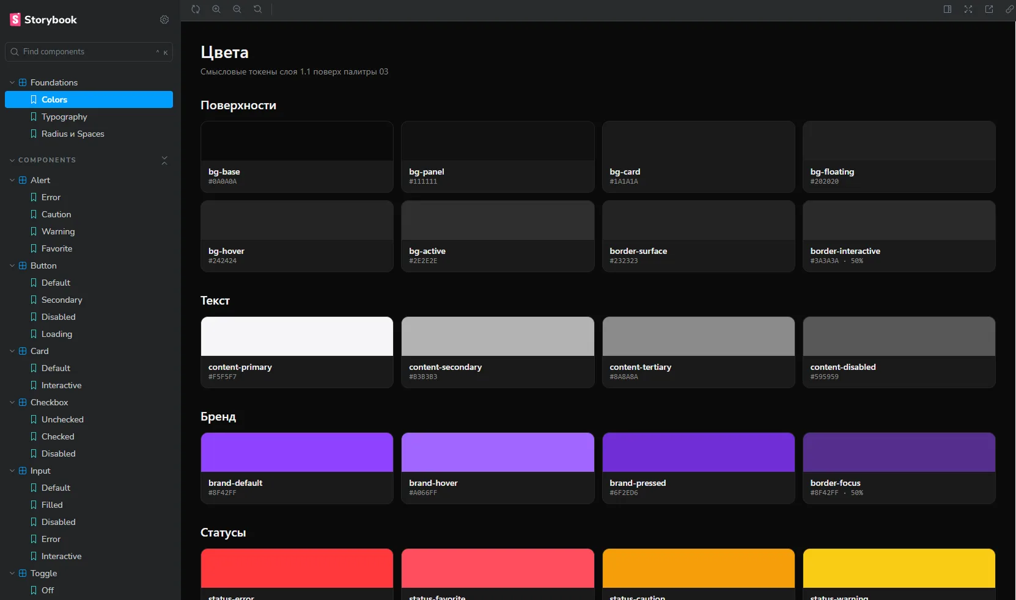Open the Off story under Toggle
This screenshot has height=600, width=1016.
click(x=89, y=590)
